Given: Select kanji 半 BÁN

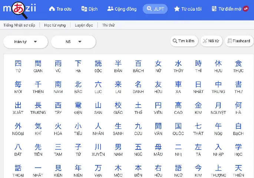Looking at the screenshot, I should [x=118, y=66].
